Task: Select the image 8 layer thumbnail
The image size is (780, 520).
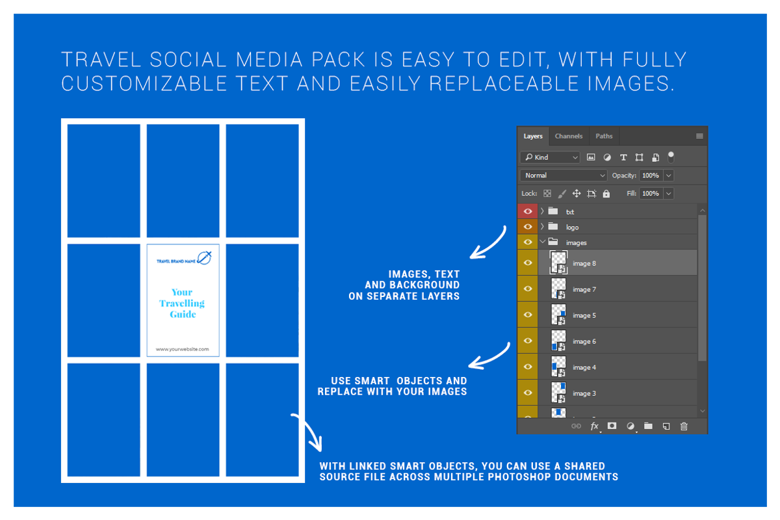Action: [558, 263]
